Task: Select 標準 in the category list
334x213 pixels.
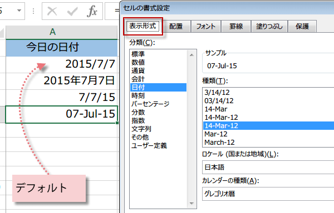Action: pyautogui.click(x=158, y=54)
